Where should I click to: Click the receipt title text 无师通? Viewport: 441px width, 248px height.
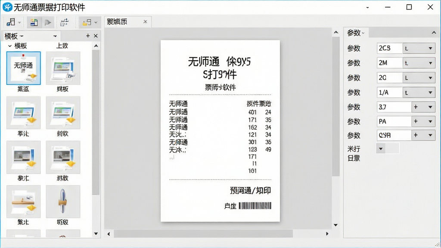pos(204,62)
